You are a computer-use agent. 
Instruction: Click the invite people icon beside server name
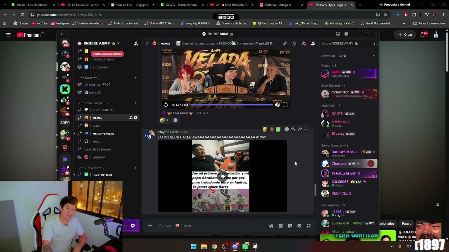(x=136, y=43)
